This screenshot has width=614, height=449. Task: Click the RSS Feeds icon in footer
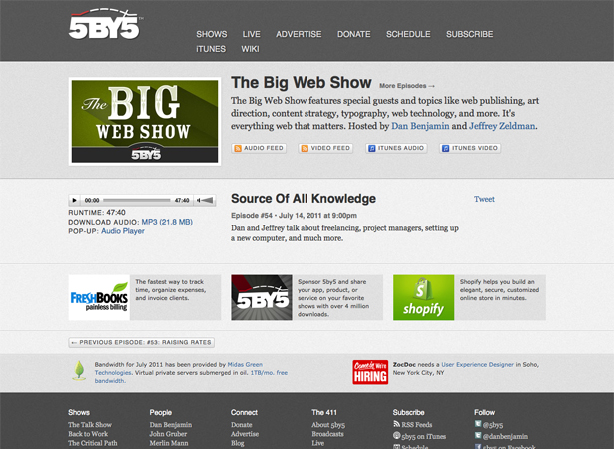tap(396, 424)
